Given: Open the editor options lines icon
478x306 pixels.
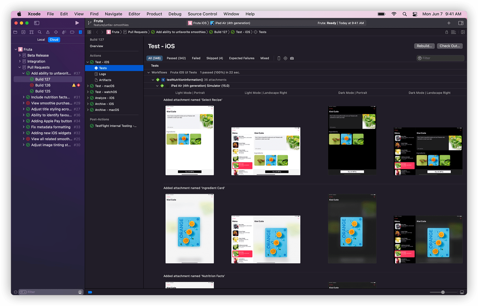Looking at the screenshot, I should pos(453,32).
